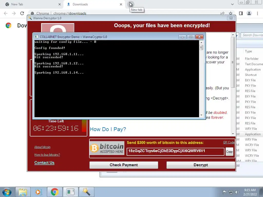This screenshot has height=197, width=263.
Task: Open Chrome three-dot menu
Action: tap(257, 13)
